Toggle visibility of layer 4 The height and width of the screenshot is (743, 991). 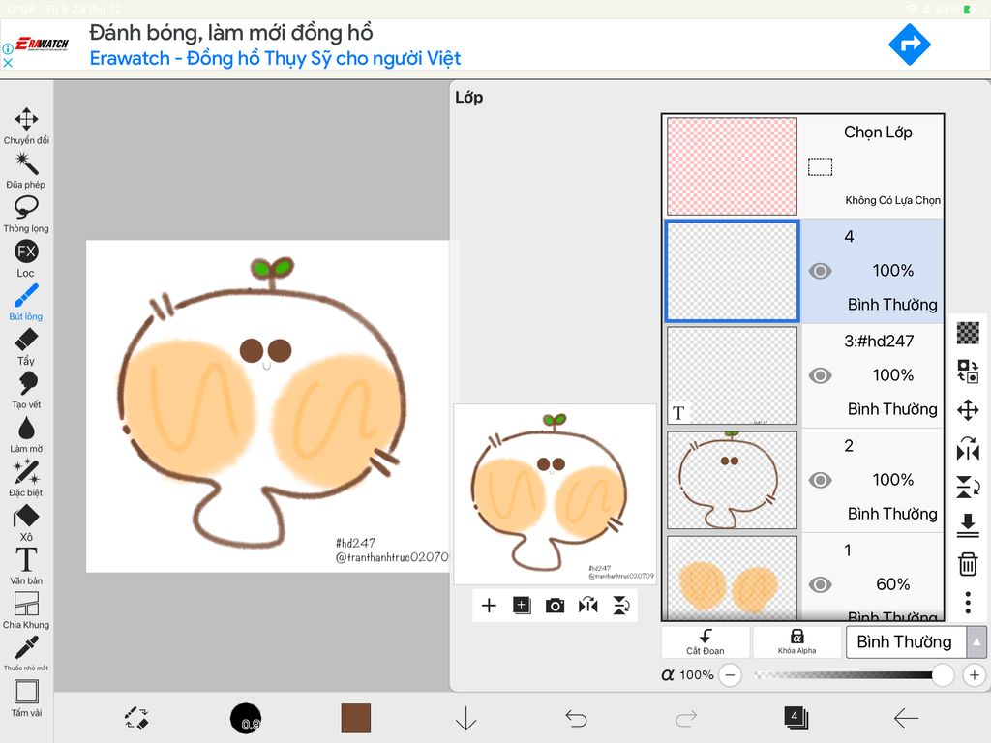coord(820,271)
